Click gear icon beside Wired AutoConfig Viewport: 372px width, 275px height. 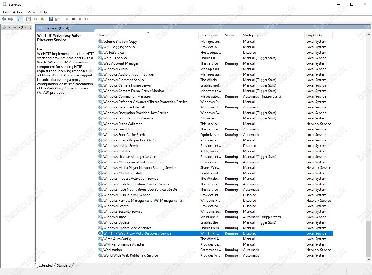click(x=100, y=239)
